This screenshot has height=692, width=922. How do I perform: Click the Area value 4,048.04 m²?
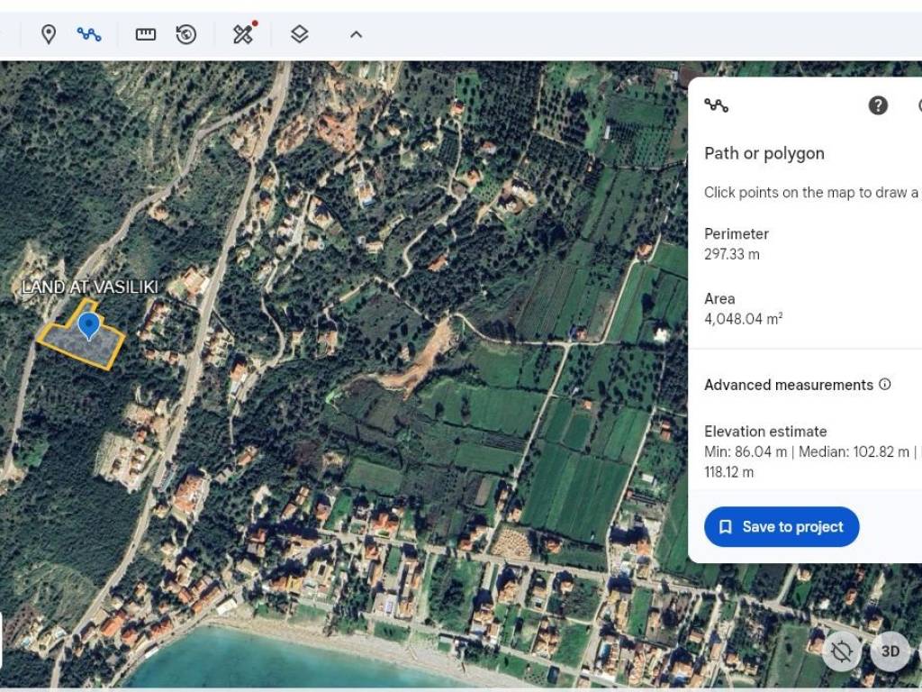click(x=743, y=319)
